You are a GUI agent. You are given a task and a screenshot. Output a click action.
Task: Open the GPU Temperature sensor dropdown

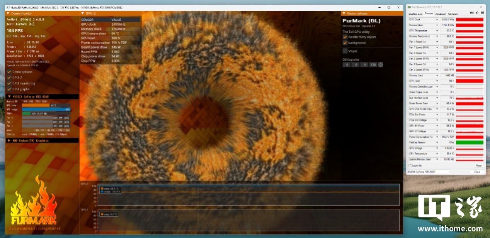(x=437, y=30)
